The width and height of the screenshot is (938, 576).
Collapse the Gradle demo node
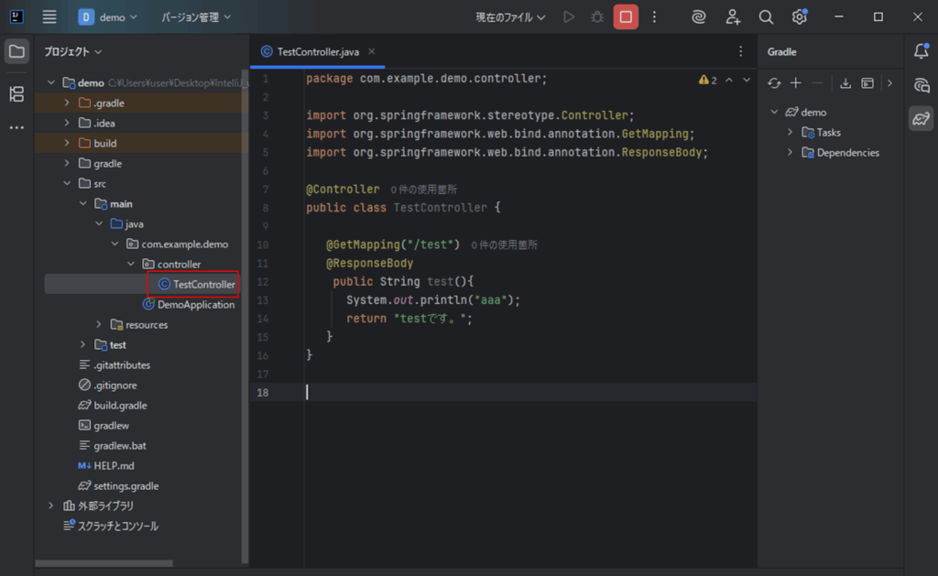(774, 112)
